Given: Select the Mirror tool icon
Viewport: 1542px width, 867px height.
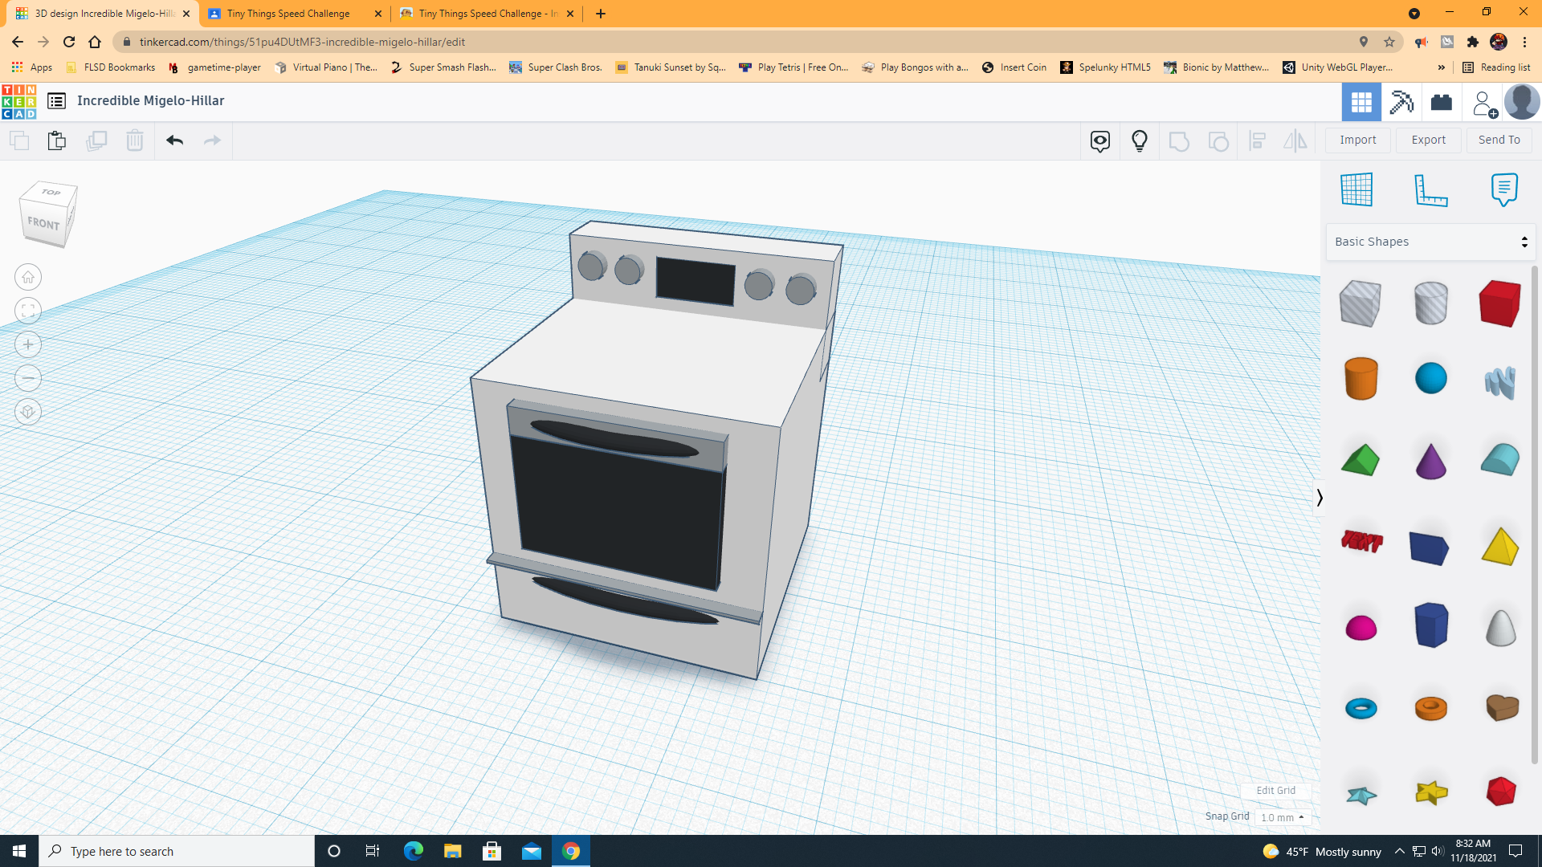Looking at the screenshot, I should click(1295, 140).
